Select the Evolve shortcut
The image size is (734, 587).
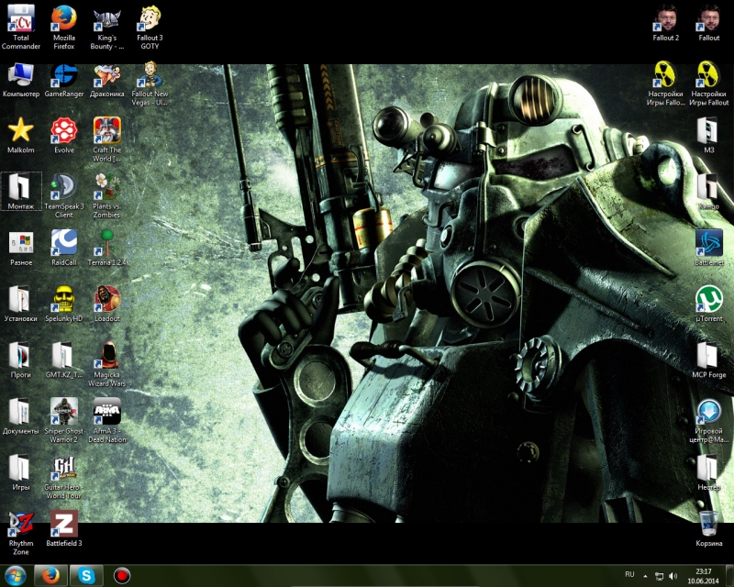[x=64, y=136]
